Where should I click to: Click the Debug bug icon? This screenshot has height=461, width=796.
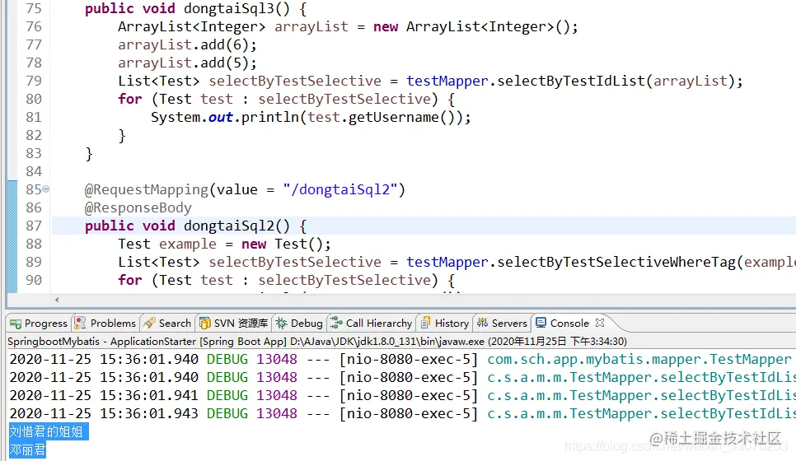click(x=281, y=323)
